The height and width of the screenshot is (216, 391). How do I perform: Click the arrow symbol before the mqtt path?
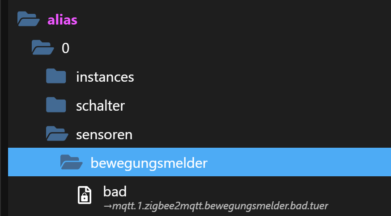click(x=107, y=206)
